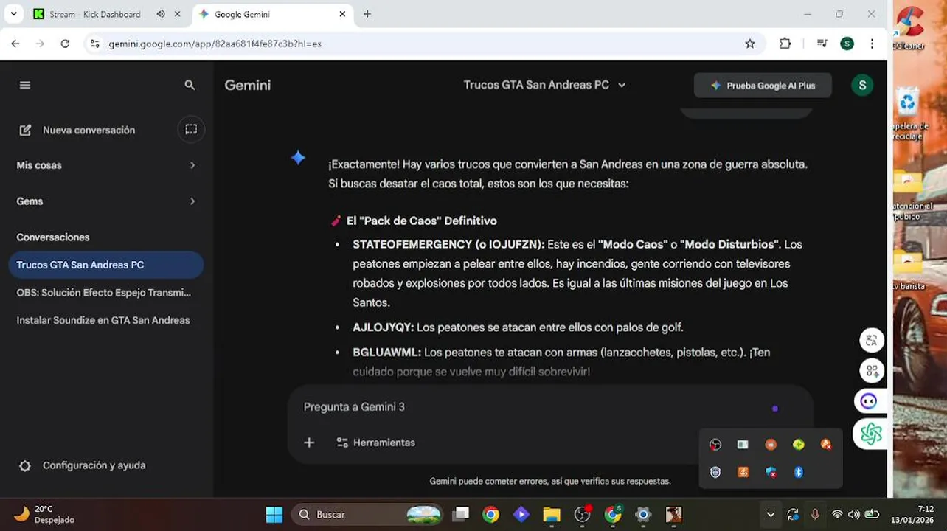
Task: Click the purple robot assistant floating icon
Action: [x=870, y=401]
